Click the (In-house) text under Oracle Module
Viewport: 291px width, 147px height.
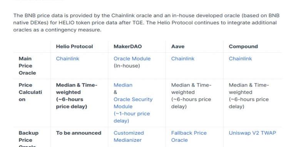tap(127, 66)
